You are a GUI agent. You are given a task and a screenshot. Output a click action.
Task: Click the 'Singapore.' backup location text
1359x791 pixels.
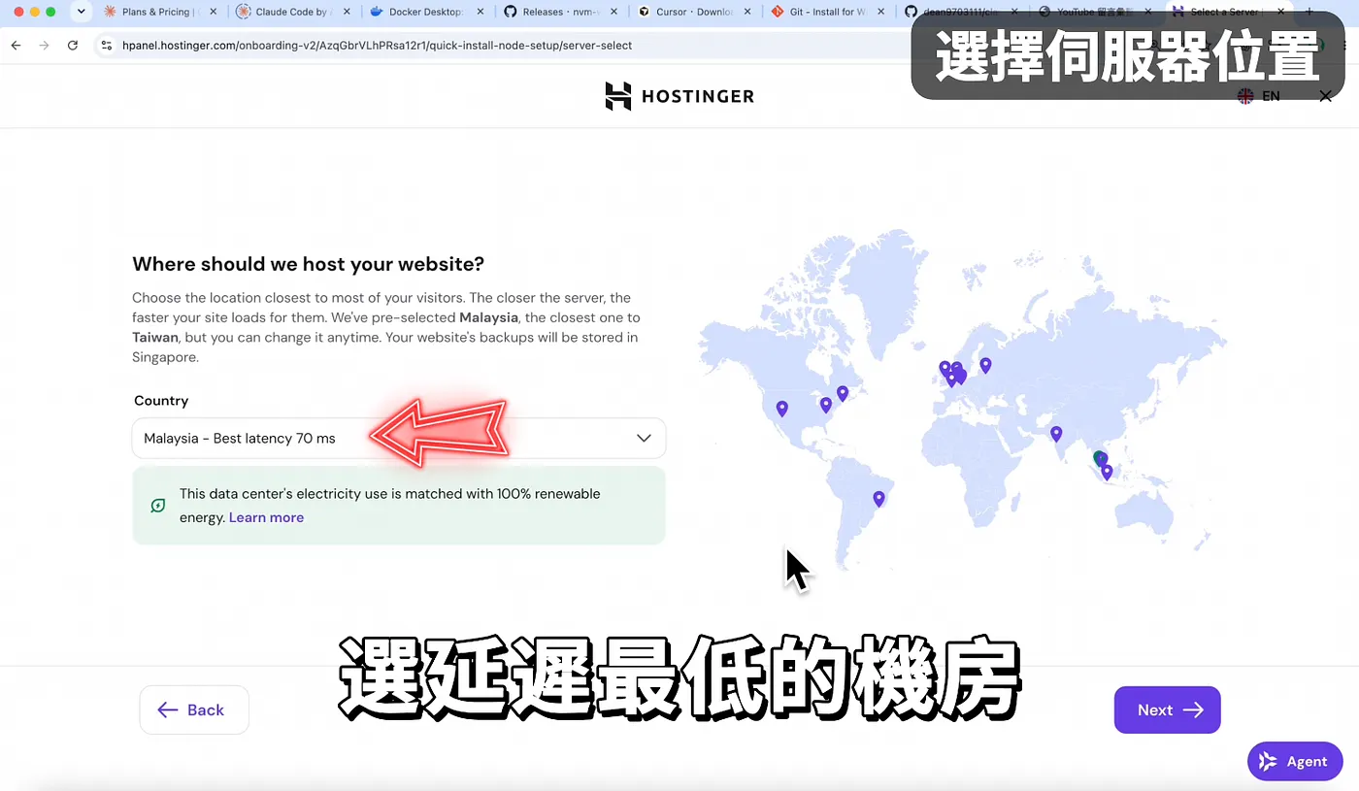pos(165,357)
